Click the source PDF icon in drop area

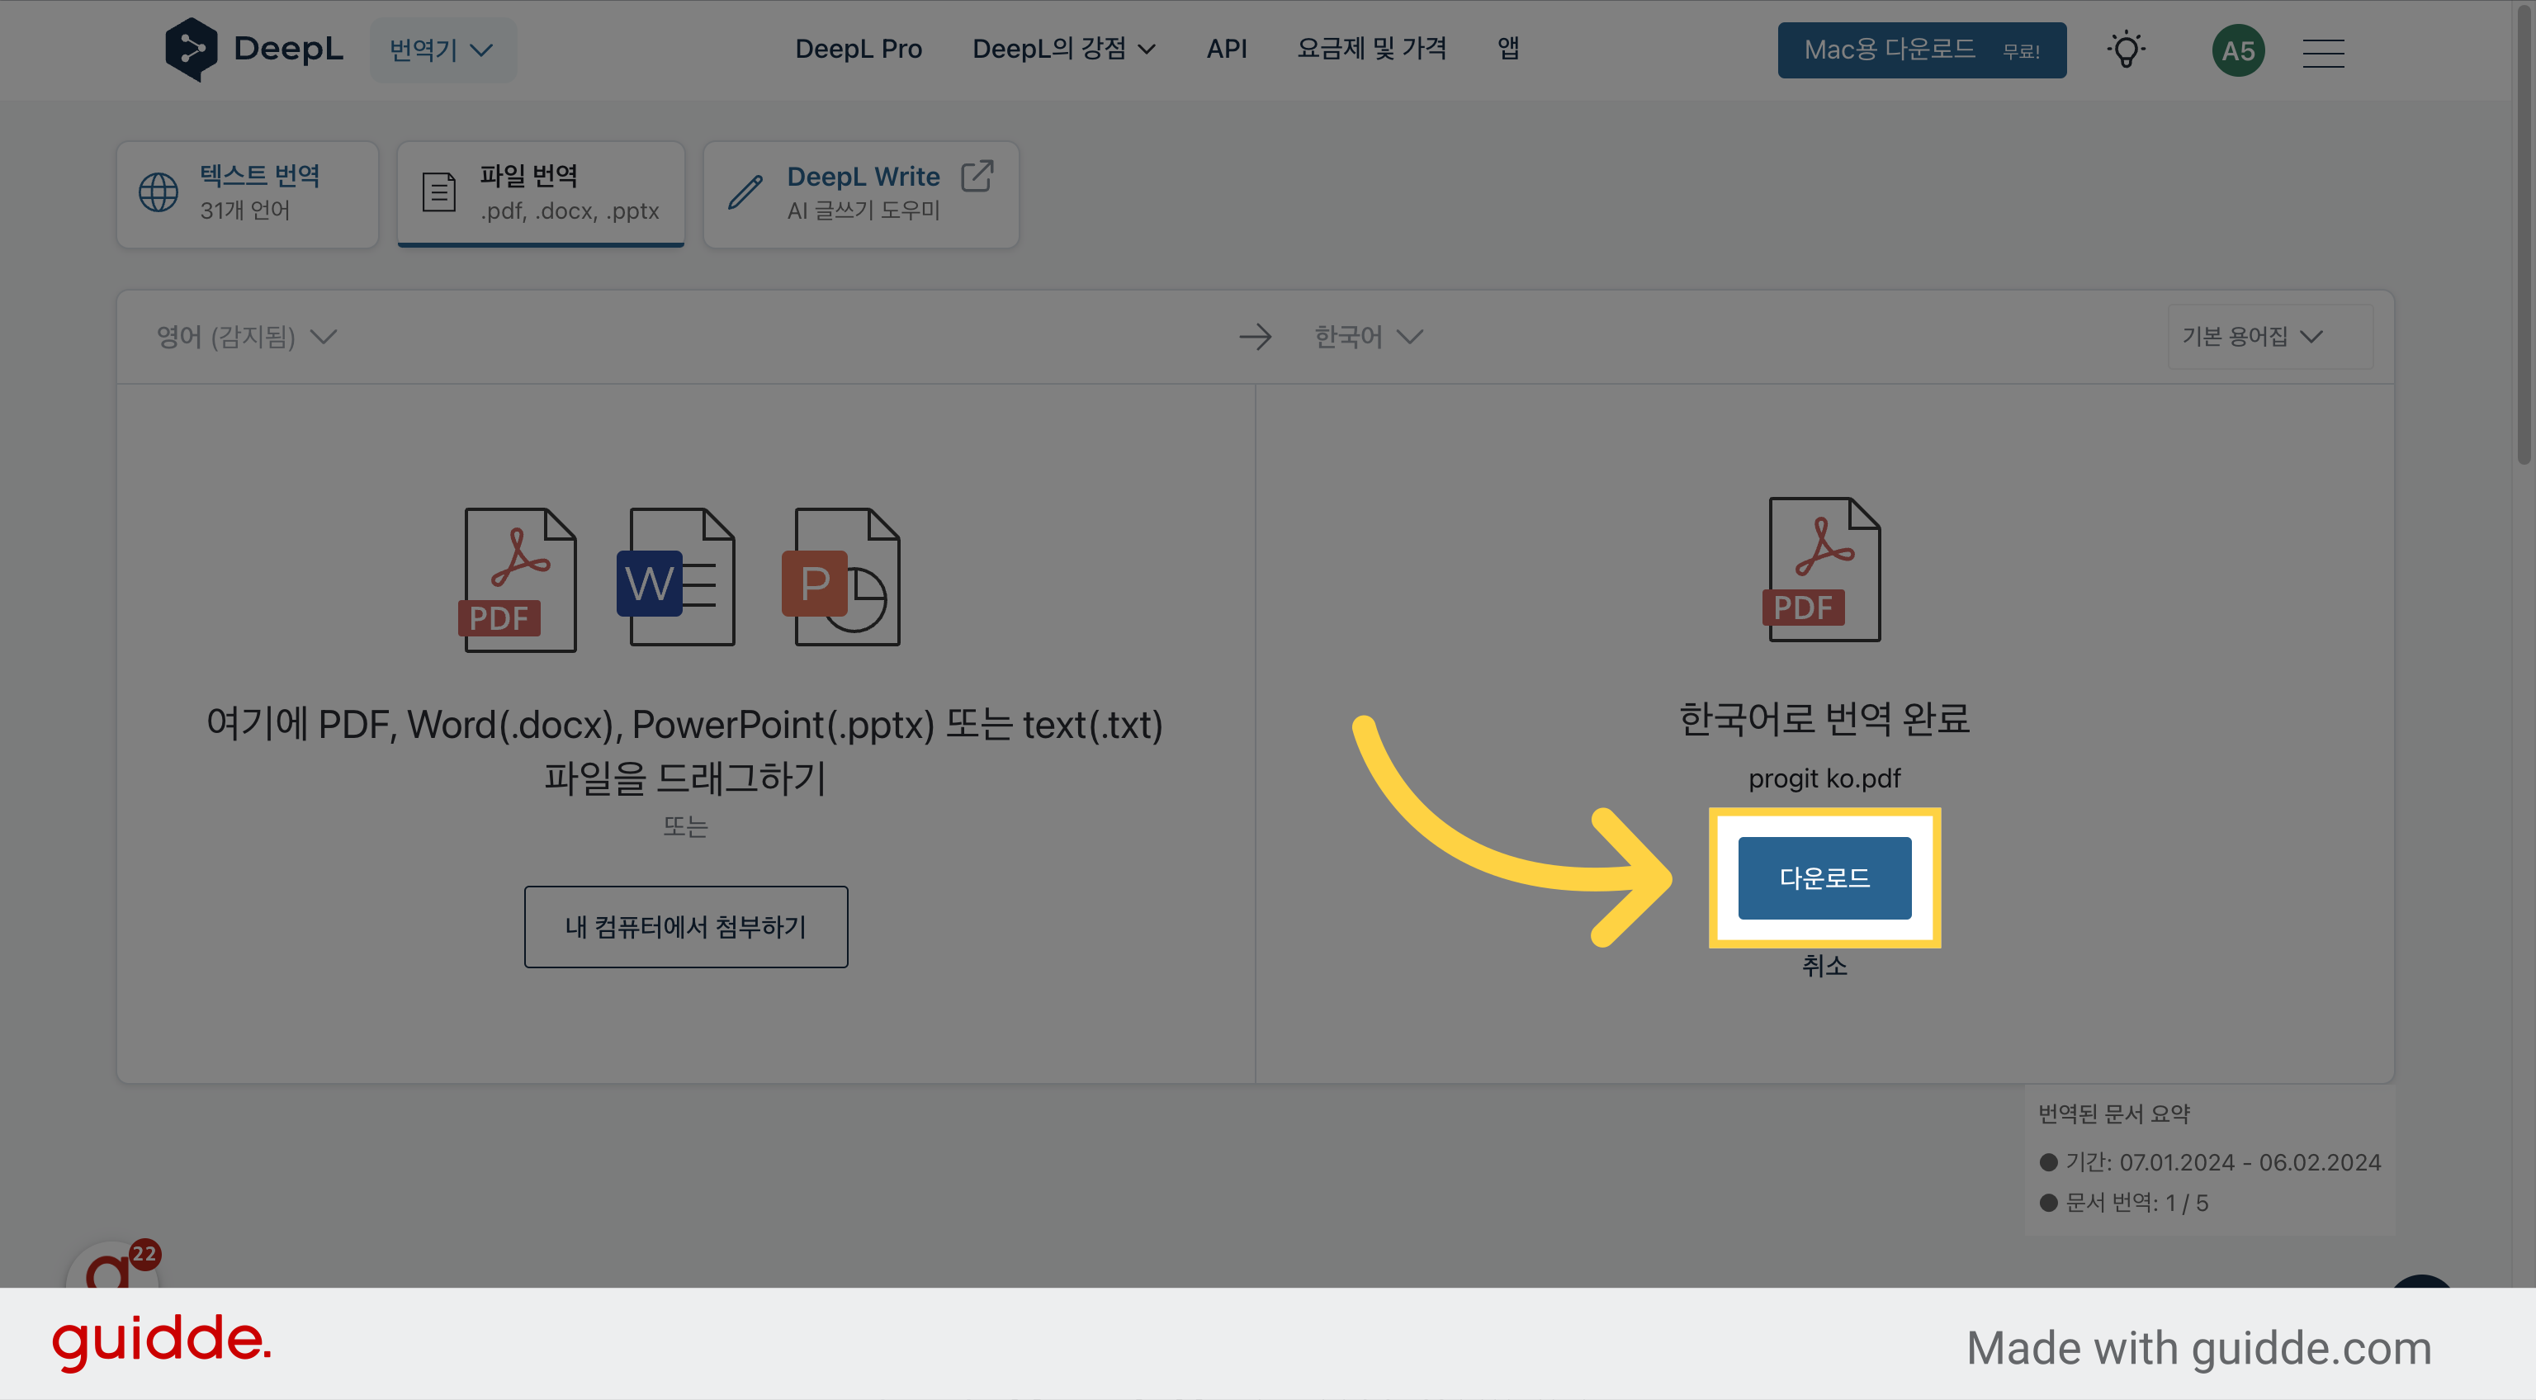pyautogui.click(x=518, y=579)
